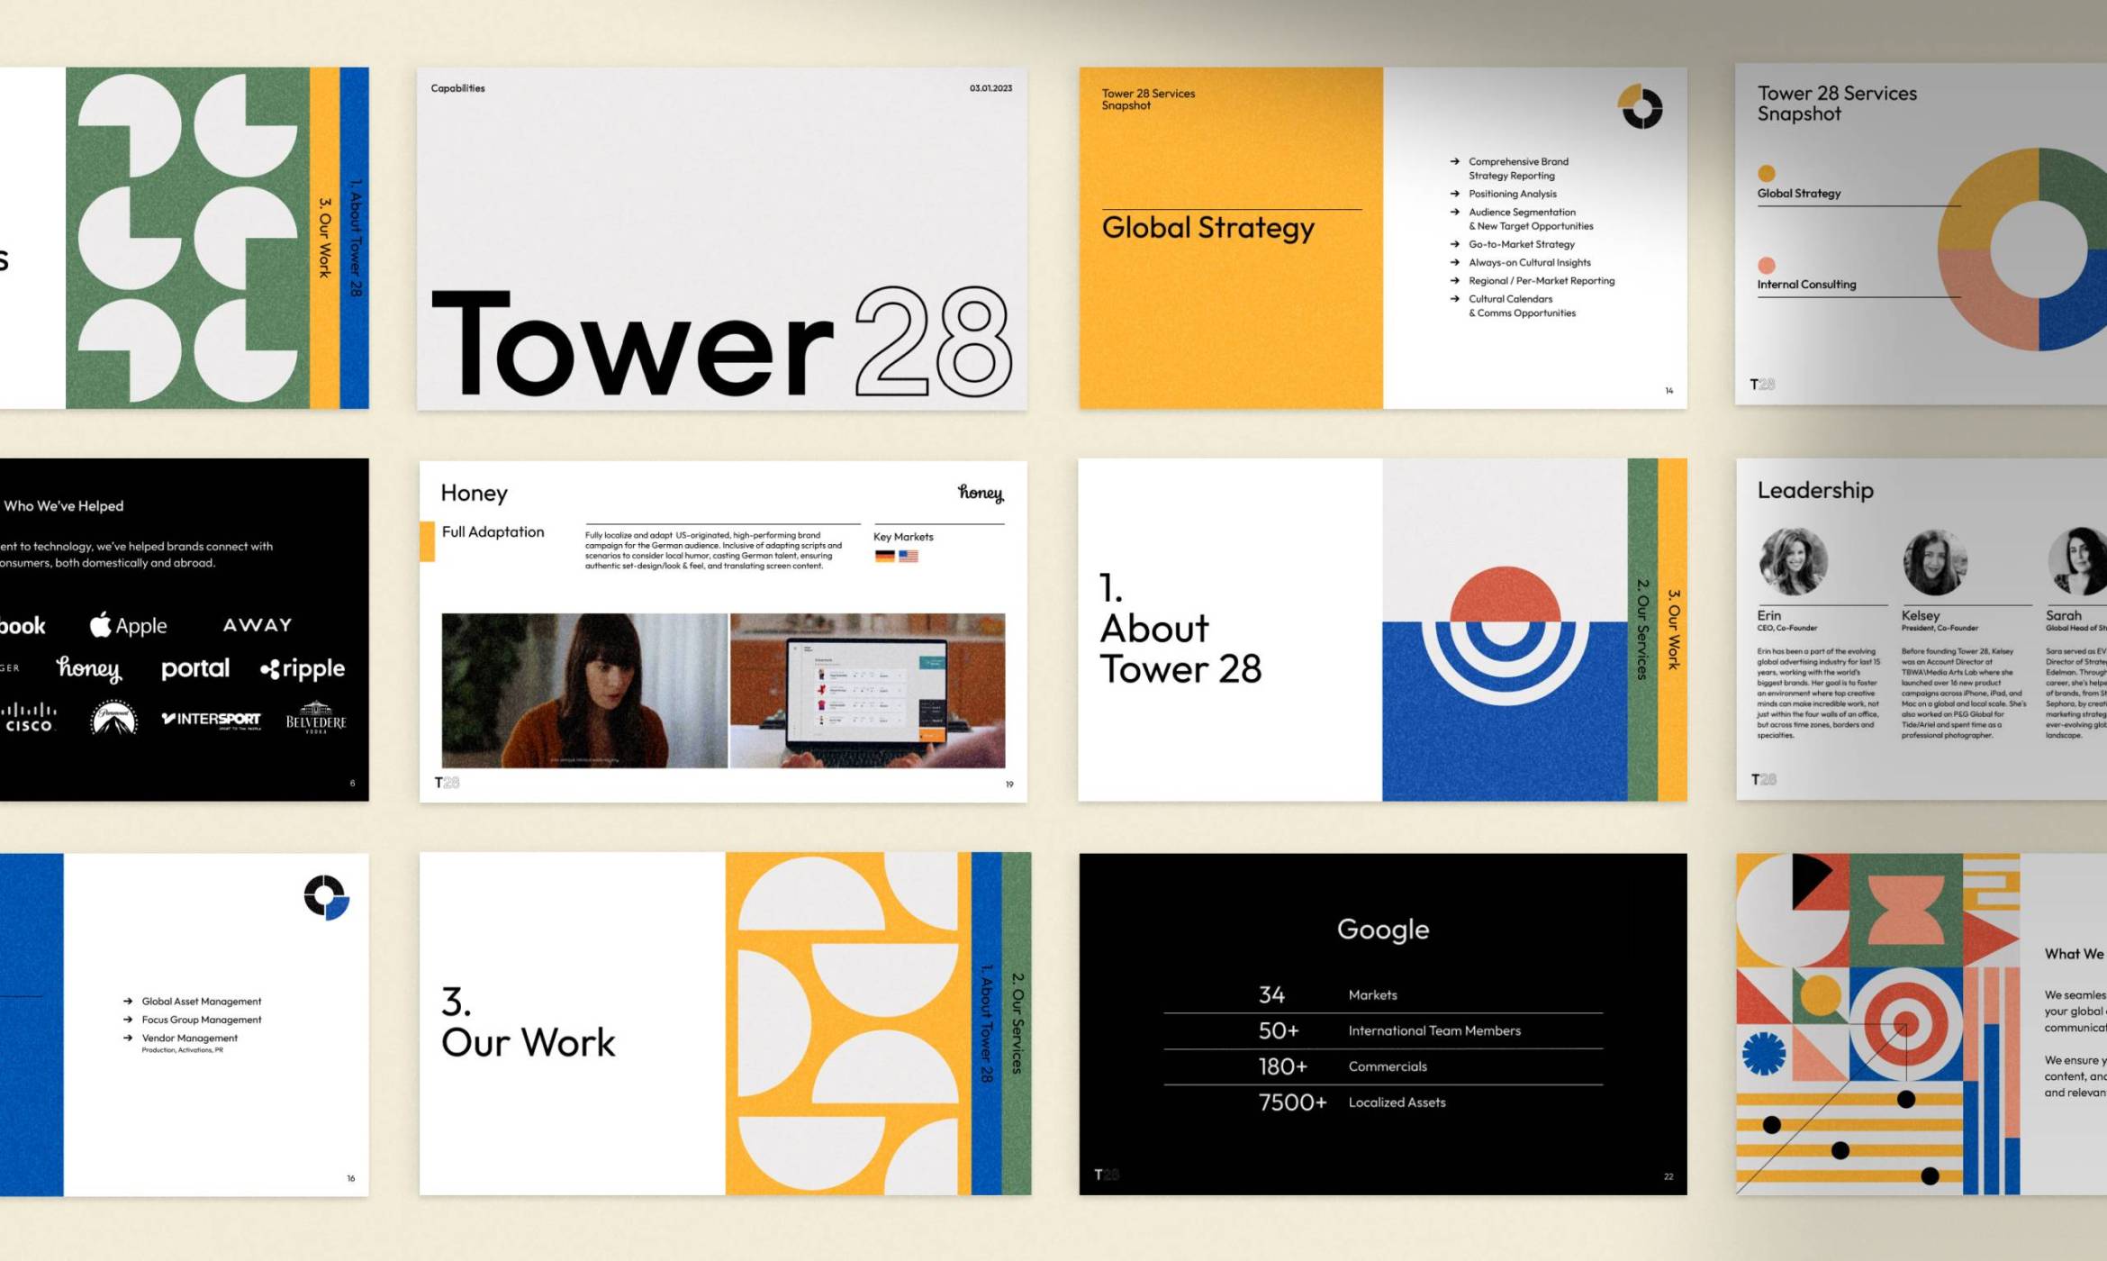
Task: Click vertical '2. Our Services' tab on About slide
Action: [x=1641, y=629]
